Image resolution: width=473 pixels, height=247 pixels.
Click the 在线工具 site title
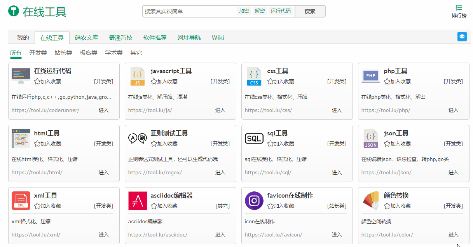(x=44, y=12)
